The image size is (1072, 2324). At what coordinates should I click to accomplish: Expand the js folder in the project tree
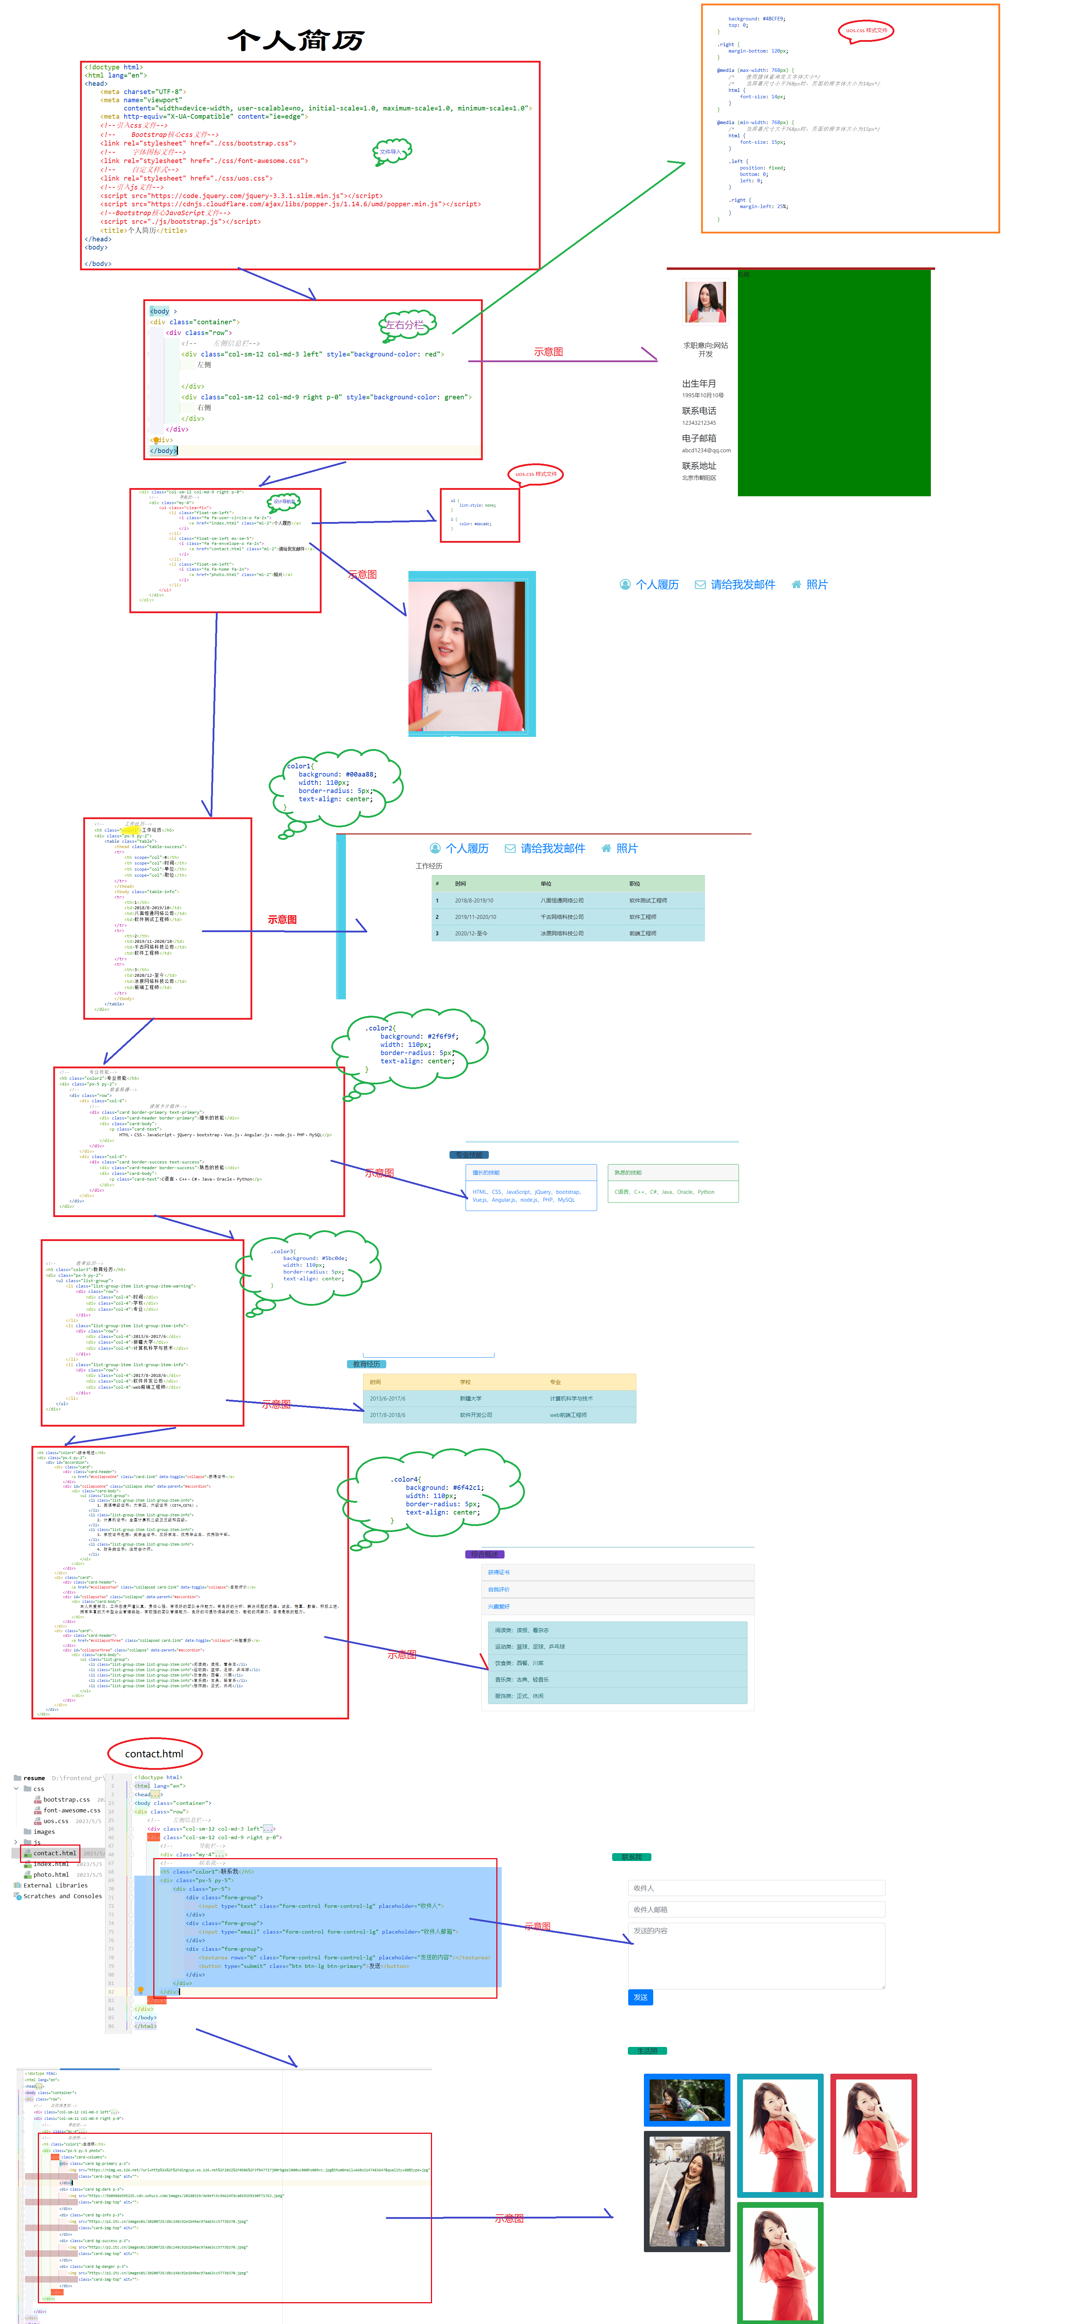tap(15, 1842)
